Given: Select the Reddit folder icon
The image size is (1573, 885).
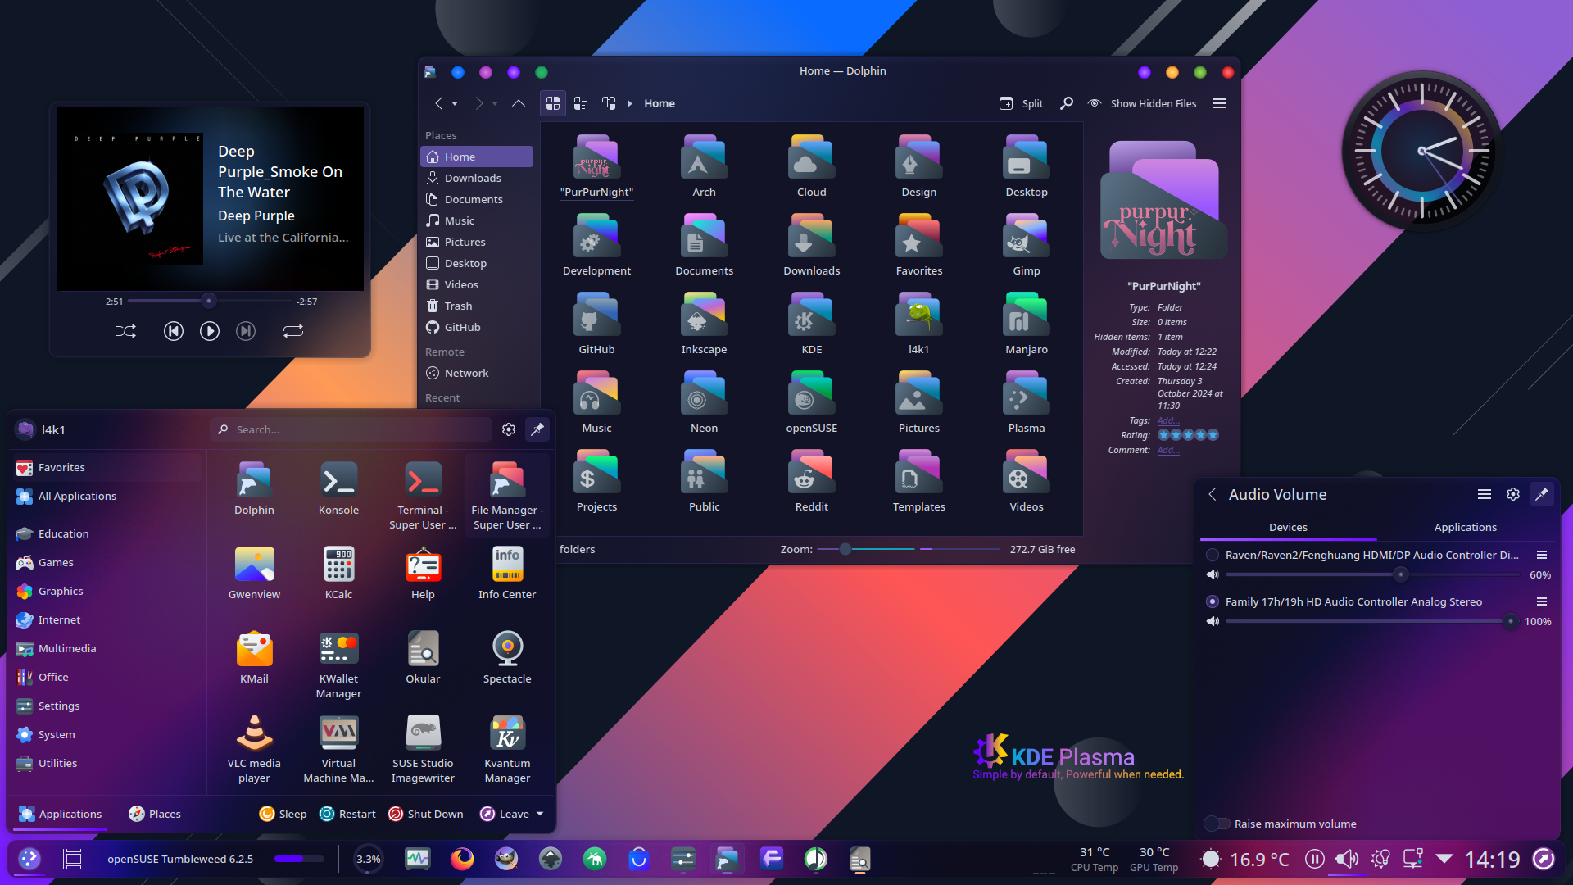Looking at the screenshot, I should click(x=811, y=473).
